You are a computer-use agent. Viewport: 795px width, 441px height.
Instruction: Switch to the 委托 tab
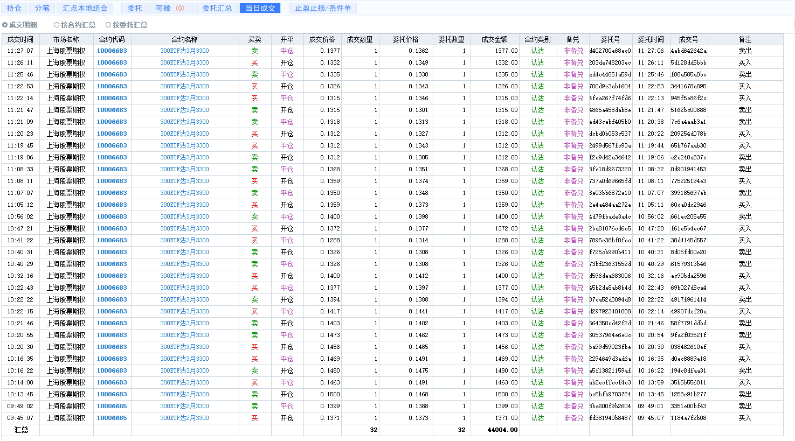[x=135, y=8]
